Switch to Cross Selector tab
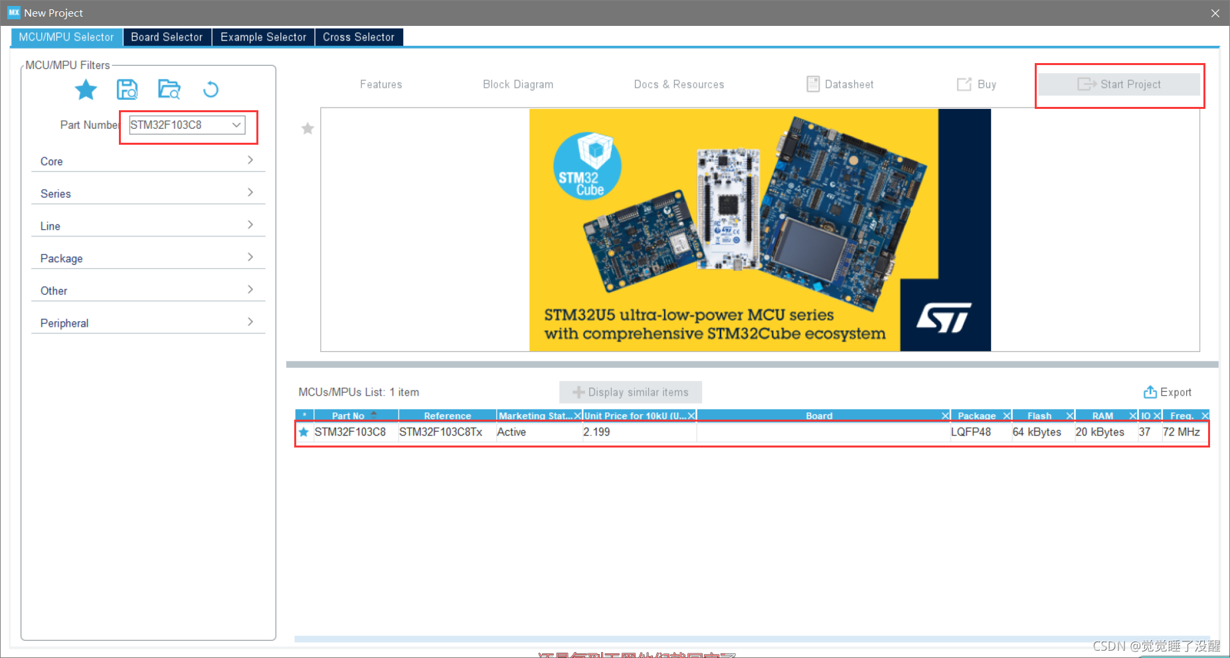 click(x=359, y=37)
